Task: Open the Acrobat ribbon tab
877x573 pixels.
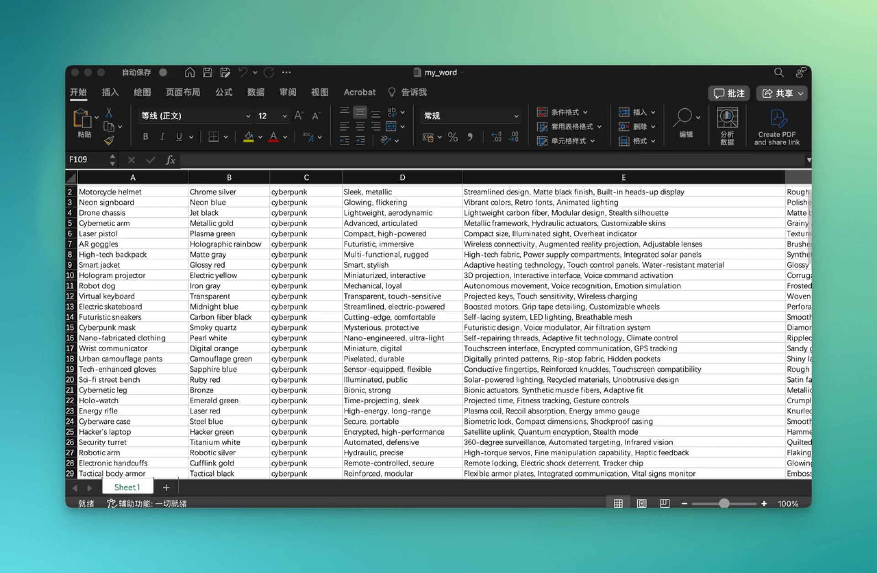Action: [359, 92]
